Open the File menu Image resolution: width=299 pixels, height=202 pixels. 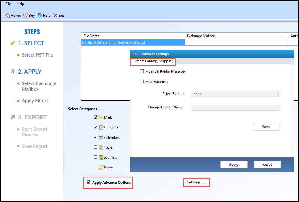(x=8, y=4)
